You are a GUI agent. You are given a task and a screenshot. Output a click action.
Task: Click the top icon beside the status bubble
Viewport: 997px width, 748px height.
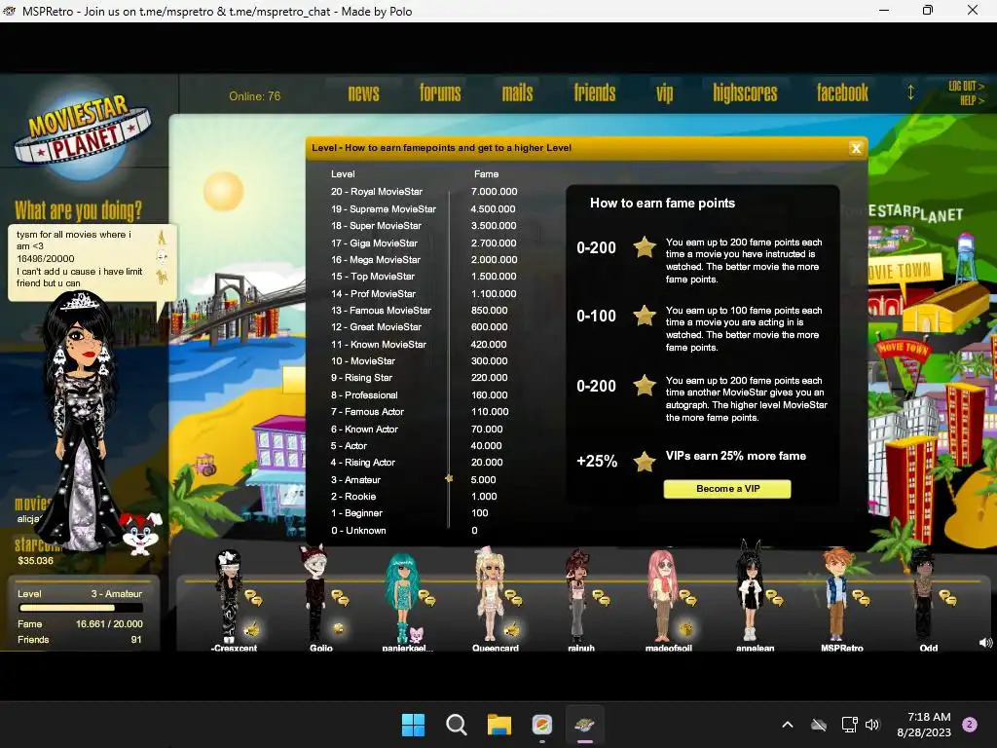[162, 238]
